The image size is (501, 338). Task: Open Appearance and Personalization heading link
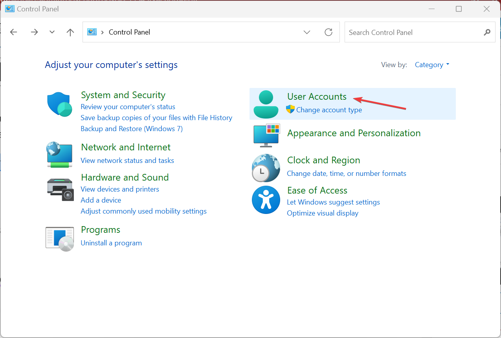[354, 133]
